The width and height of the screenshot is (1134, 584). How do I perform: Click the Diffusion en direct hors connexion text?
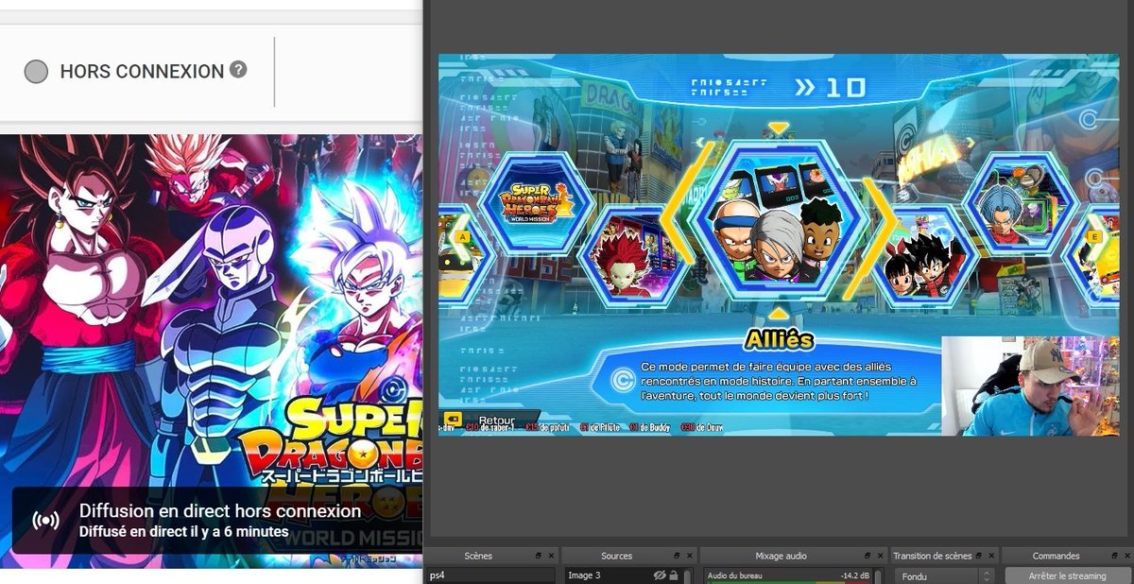pyautogui.click(x=220, y=511)
